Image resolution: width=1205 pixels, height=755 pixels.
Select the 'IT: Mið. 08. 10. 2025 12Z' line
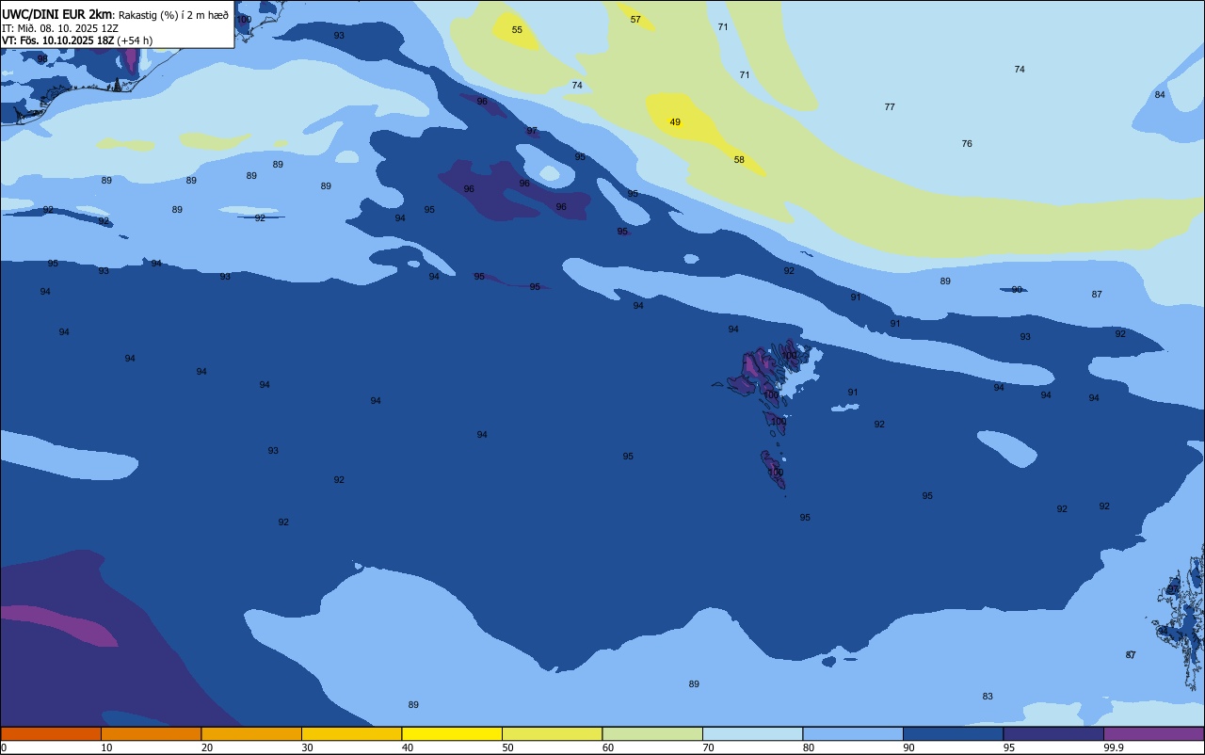point(60,27)
